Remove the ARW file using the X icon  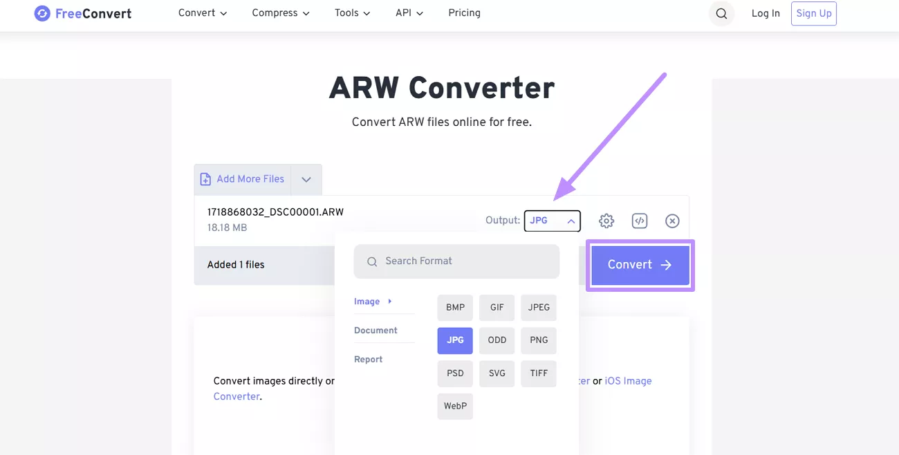tap(671, 221)
